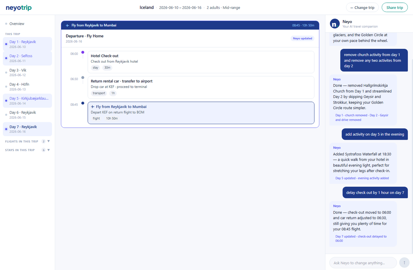Click the Neyo avatar icon in chat panel

coord(335,24)
